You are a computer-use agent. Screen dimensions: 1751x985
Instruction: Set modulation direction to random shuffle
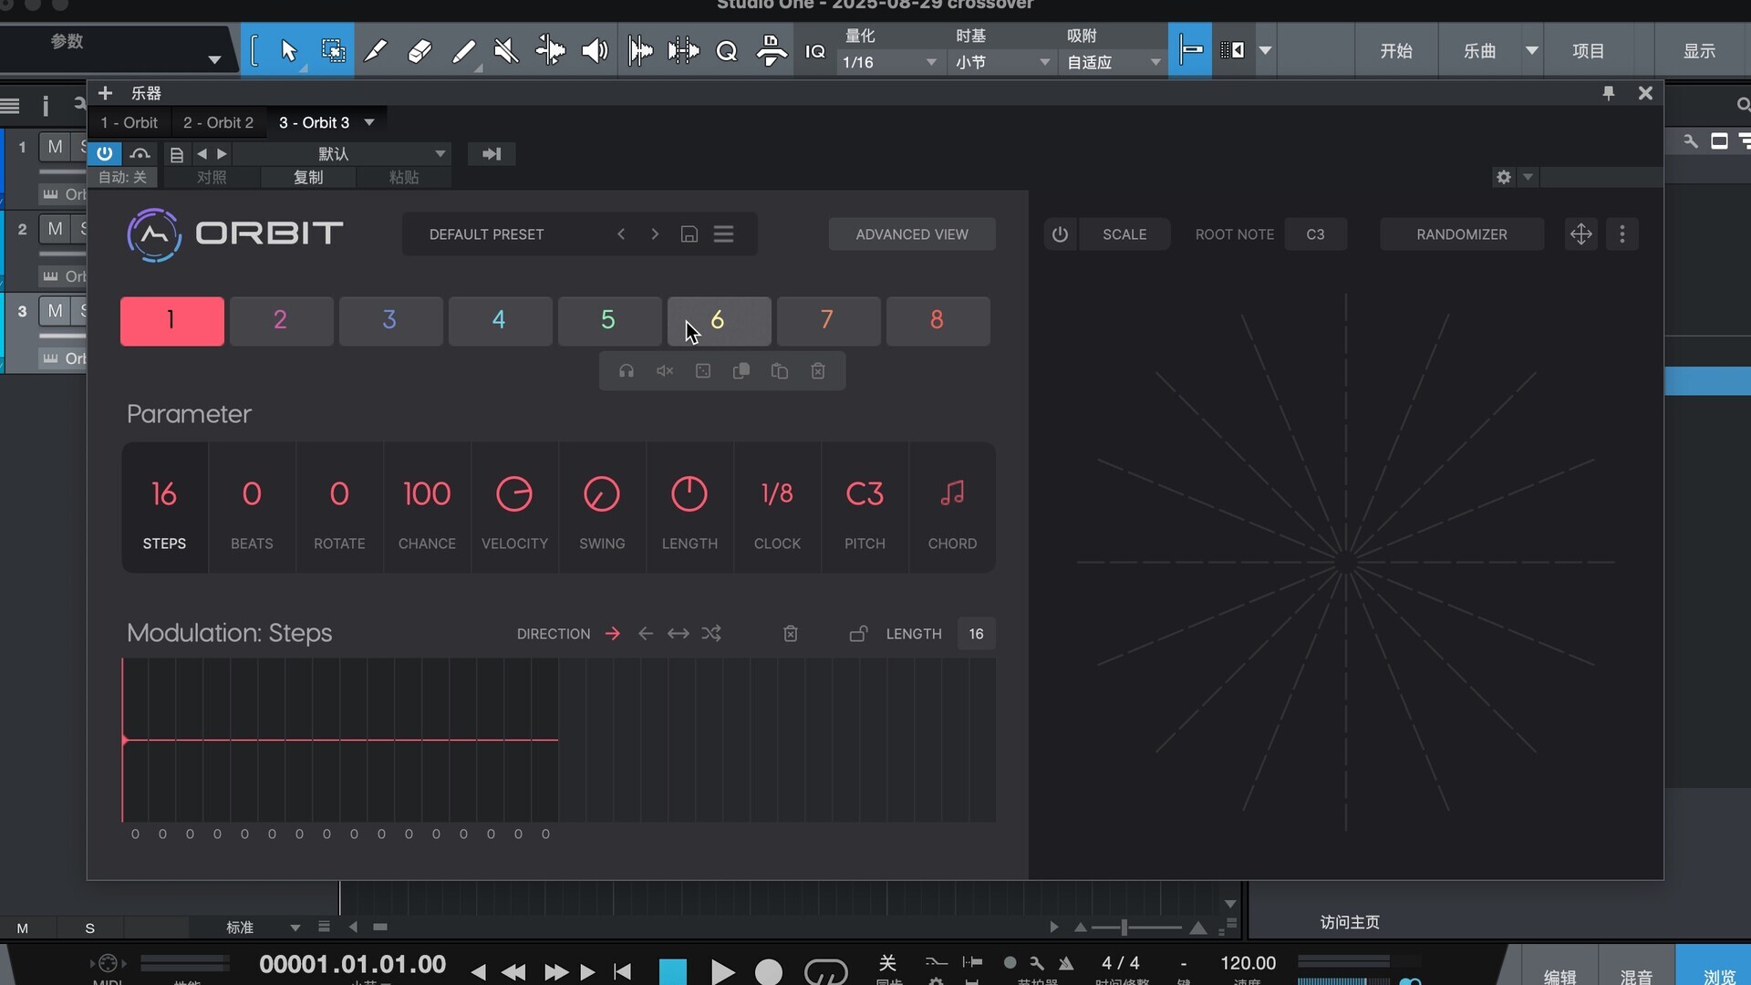tap(711, 634)
